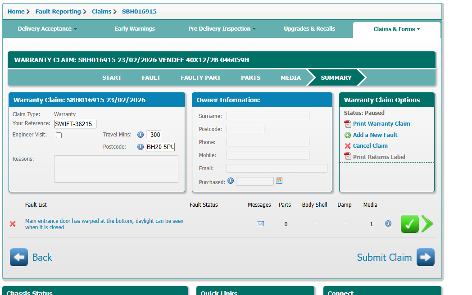The width and height of the screenshot is (472, 295).
Task: Select the SUMMARY step
Action: point(336,77)
